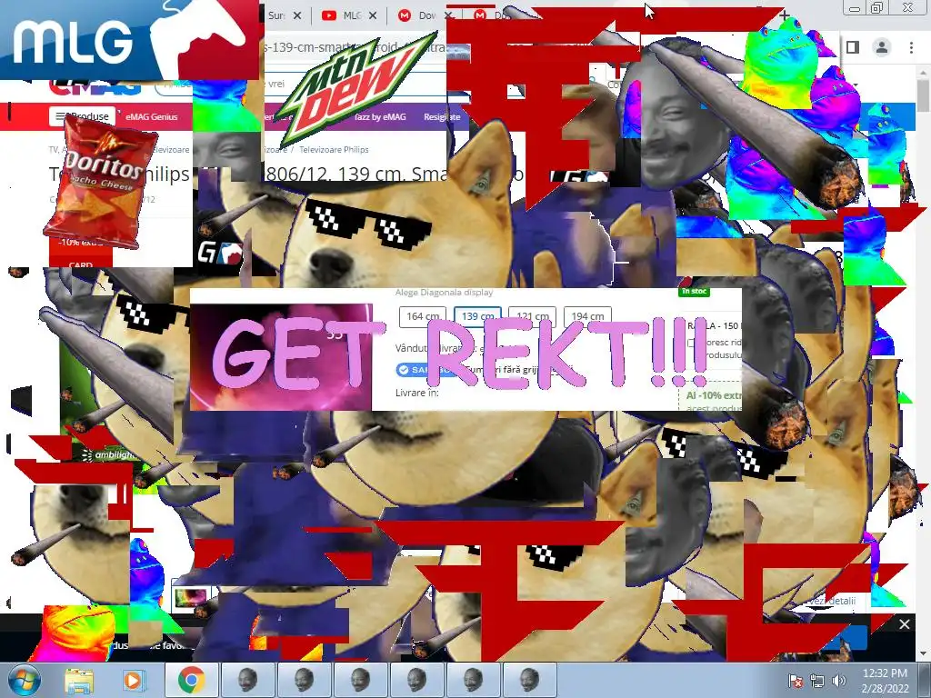Switch to Google Chrome in the taskbar
The height and width of the screenshot is (698, 931).
[191, 681]
